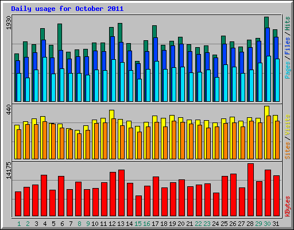This screenshot has height=230, width=294.
Task: Click day 30 on the x-axis
Action: coord(267,224)
